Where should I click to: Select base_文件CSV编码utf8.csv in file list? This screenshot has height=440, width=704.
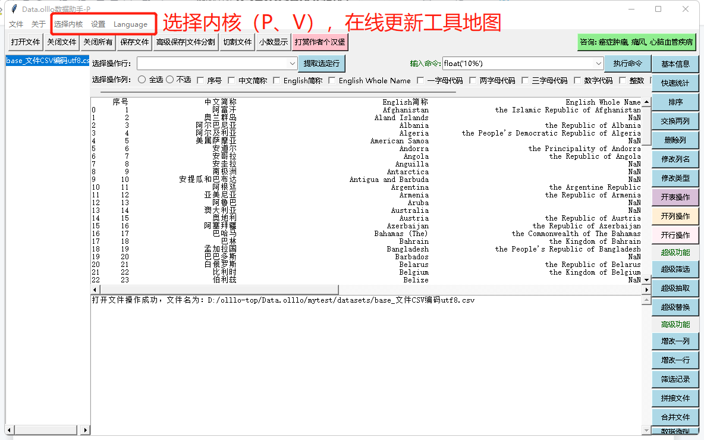(48, 61)
